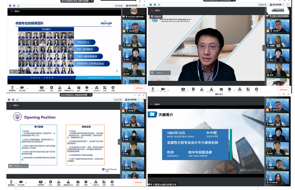Open speaker view dropdown in top-right window

(277, 5)
